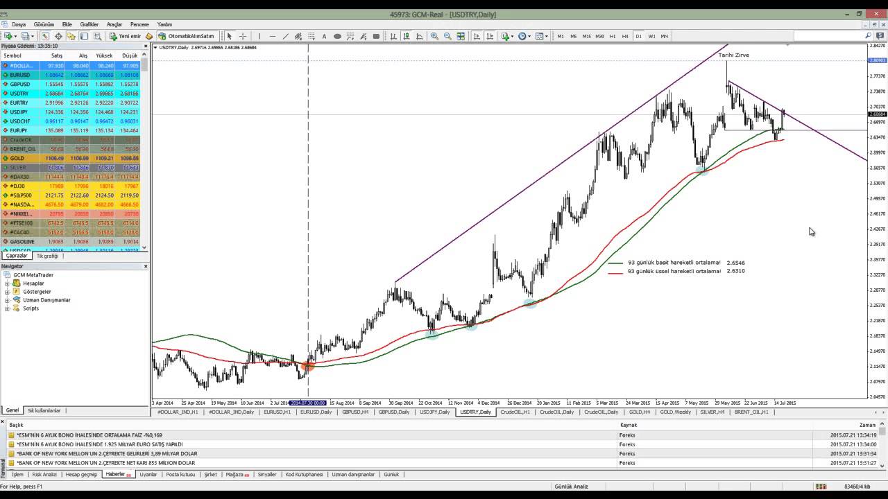Expand the Uzman Danışmanlar tree node
The width and height of the screenshot is (888, 499).
(7, 300)
